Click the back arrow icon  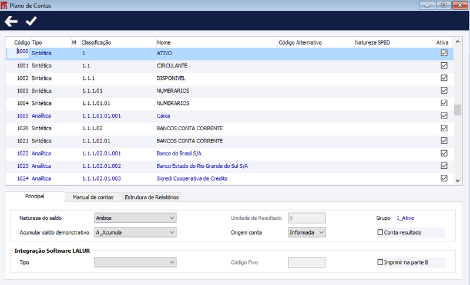(x=11, y=21)
